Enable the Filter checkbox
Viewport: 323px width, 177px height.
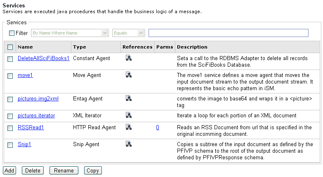click(x=12, y=33)
